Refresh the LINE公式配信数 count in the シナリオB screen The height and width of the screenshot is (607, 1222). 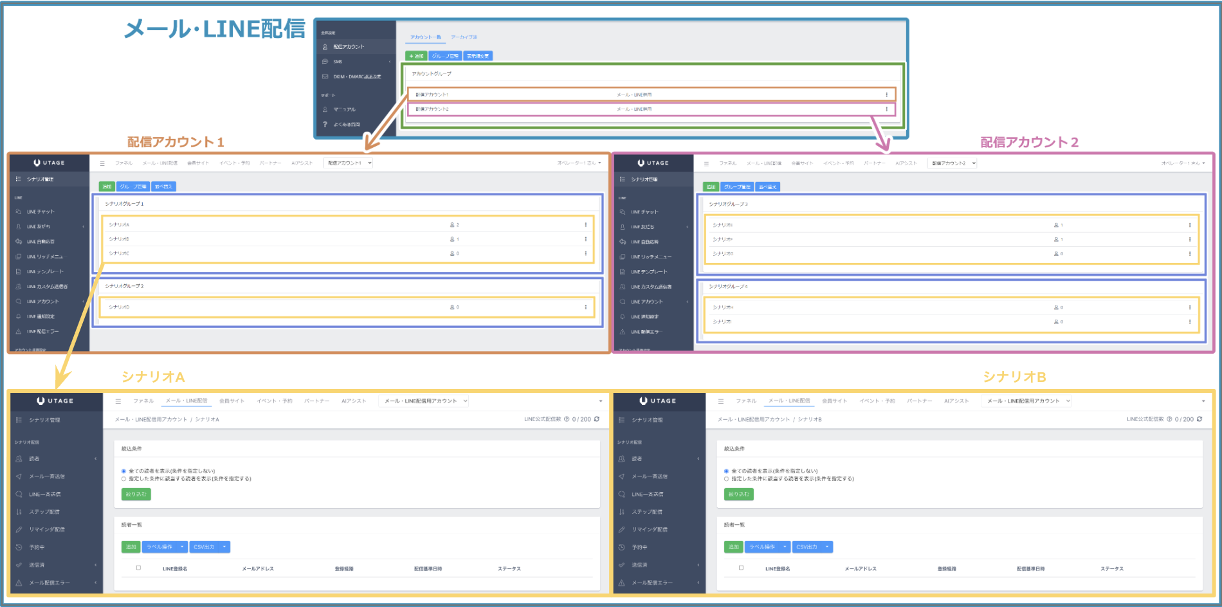1199,419
